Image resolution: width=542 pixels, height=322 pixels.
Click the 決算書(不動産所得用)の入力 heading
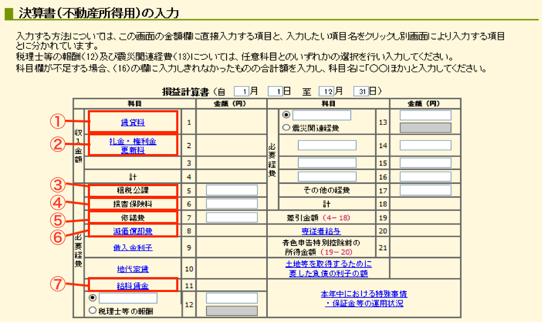pos(99,13)
